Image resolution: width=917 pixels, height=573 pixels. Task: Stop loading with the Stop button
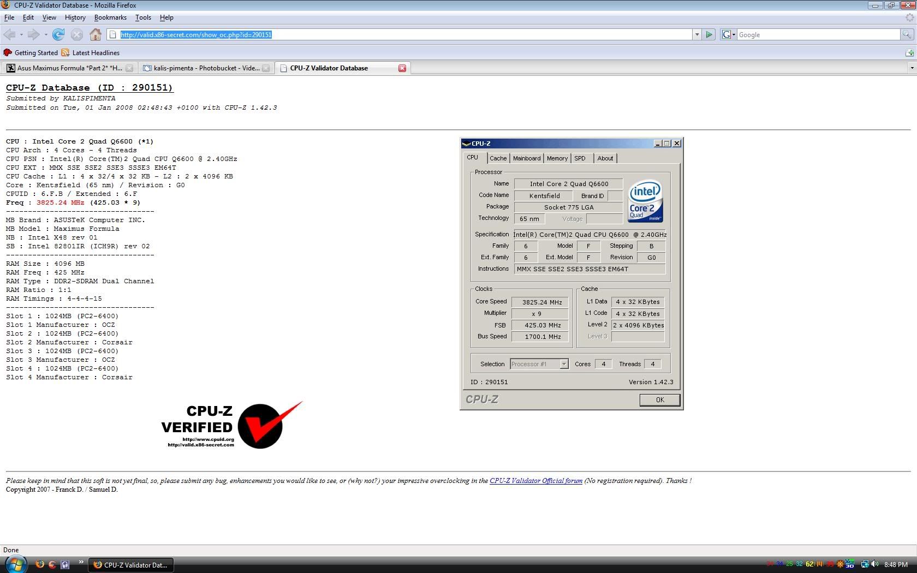tap(77, 34)
